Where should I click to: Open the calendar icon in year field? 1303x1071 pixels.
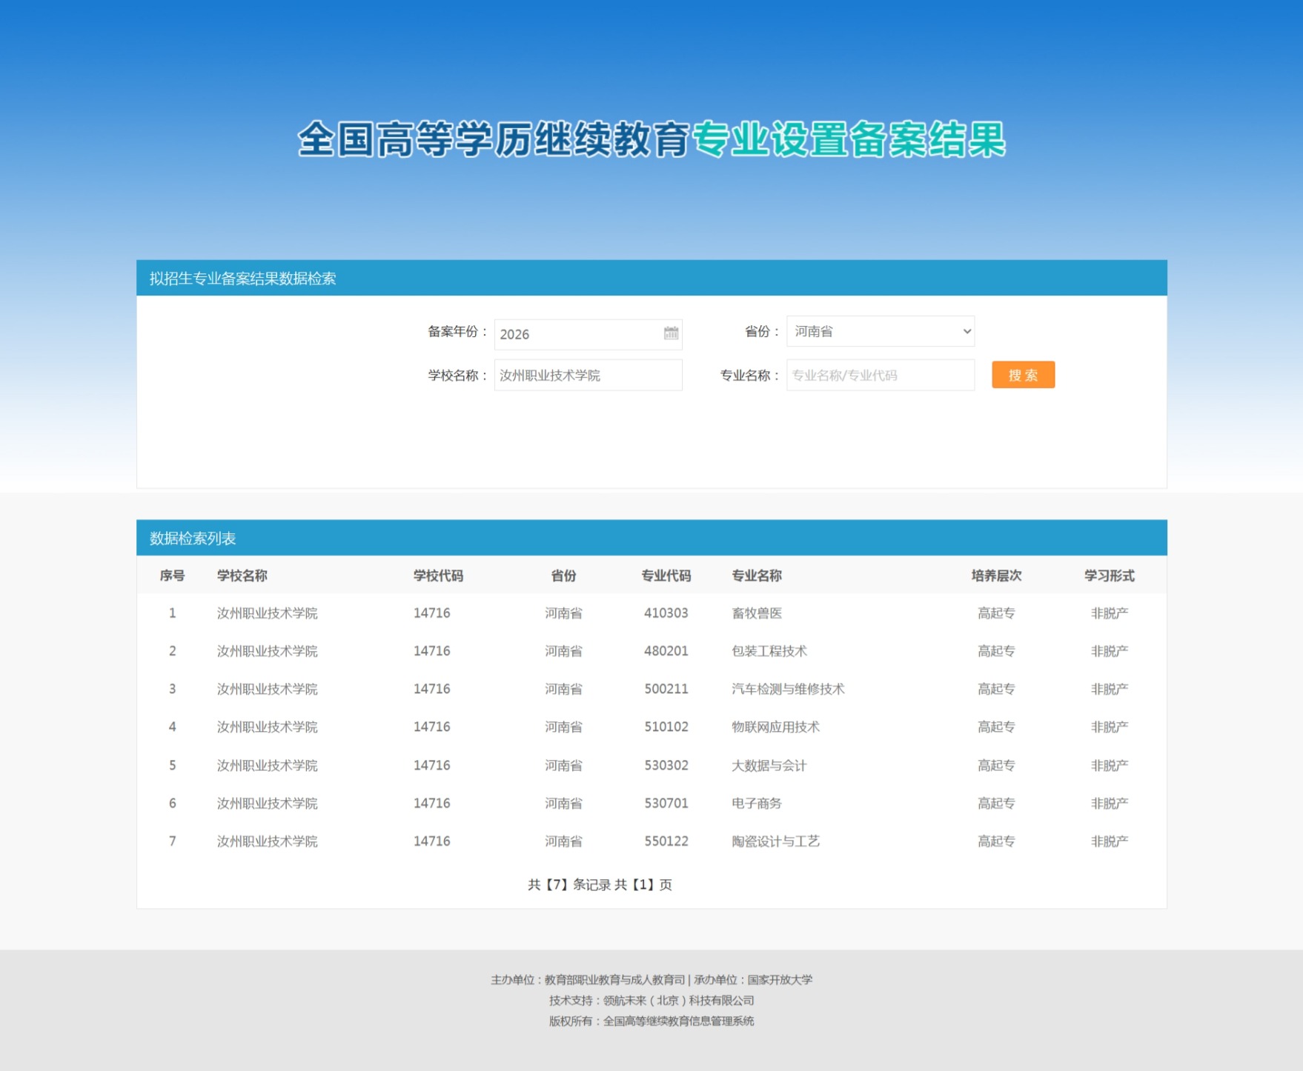click(x=671, y=333)
